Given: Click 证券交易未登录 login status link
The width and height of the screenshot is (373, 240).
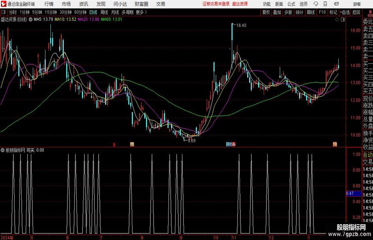Looking at the screenshot, I should [x=216, y=4].
